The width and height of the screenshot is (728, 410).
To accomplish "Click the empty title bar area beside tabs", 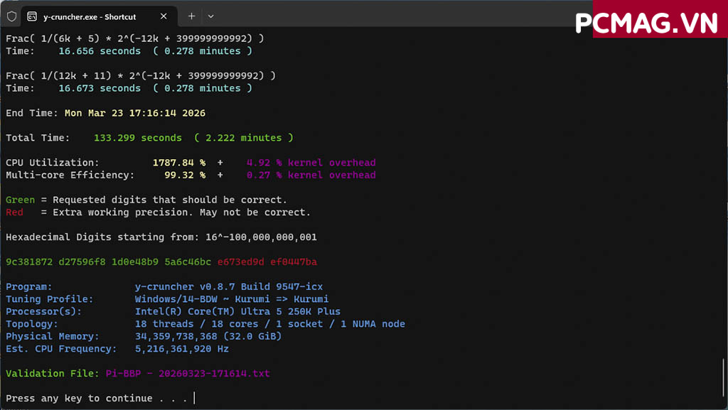I will pos(391,16).
